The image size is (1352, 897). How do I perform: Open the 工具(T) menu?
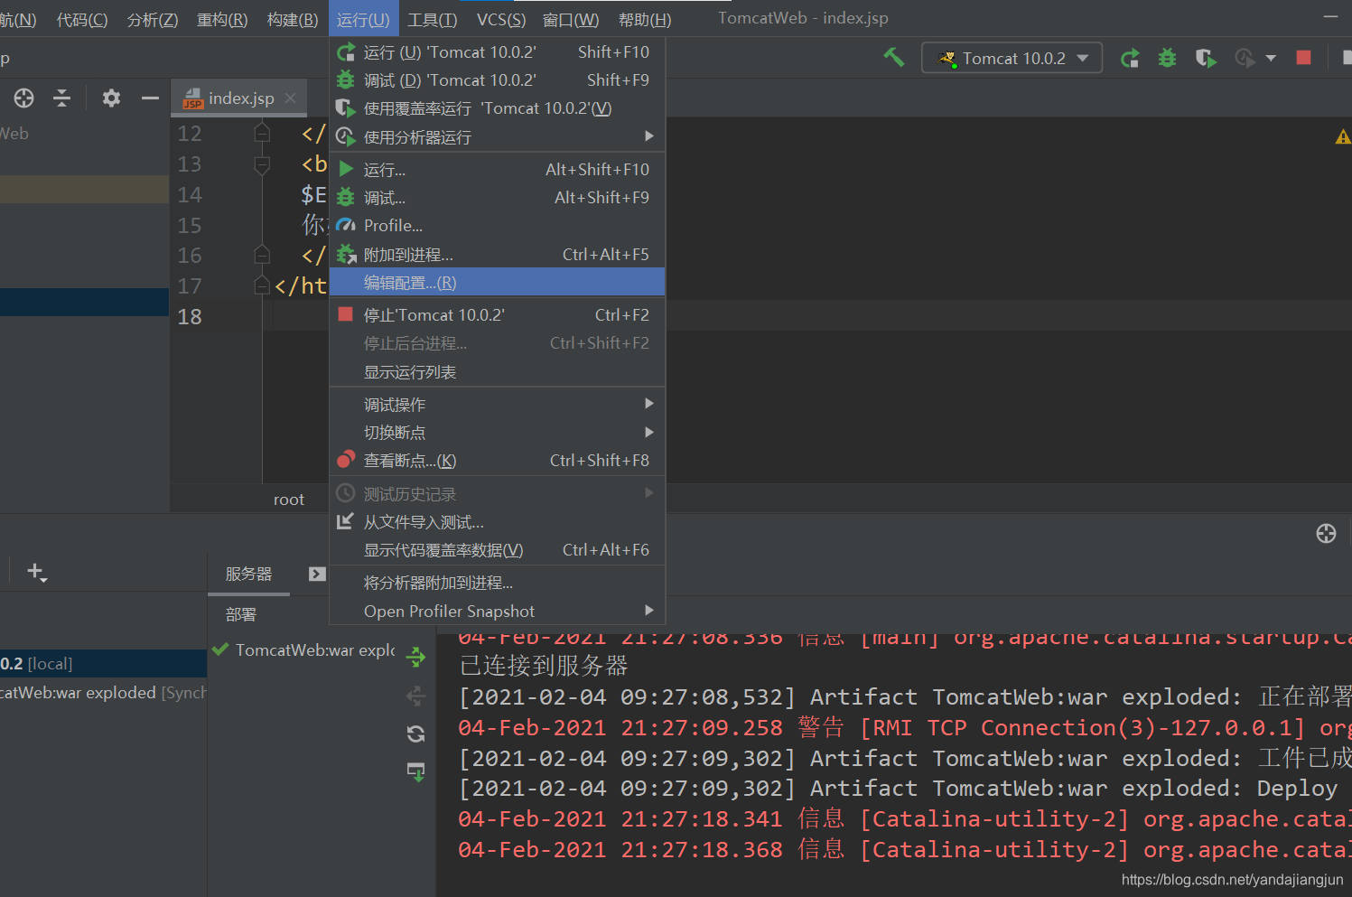pos(432,19)
